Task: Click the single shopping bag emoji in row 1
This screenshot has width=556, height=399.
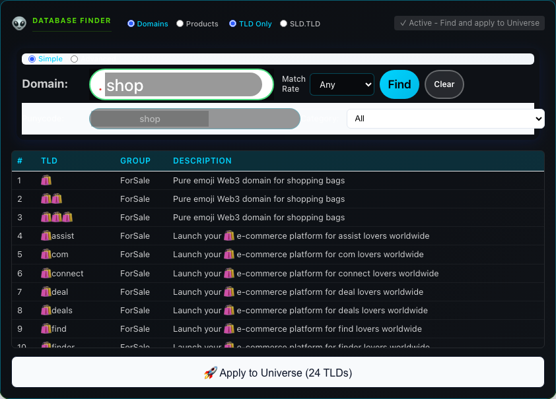Action: coord(46,180)
